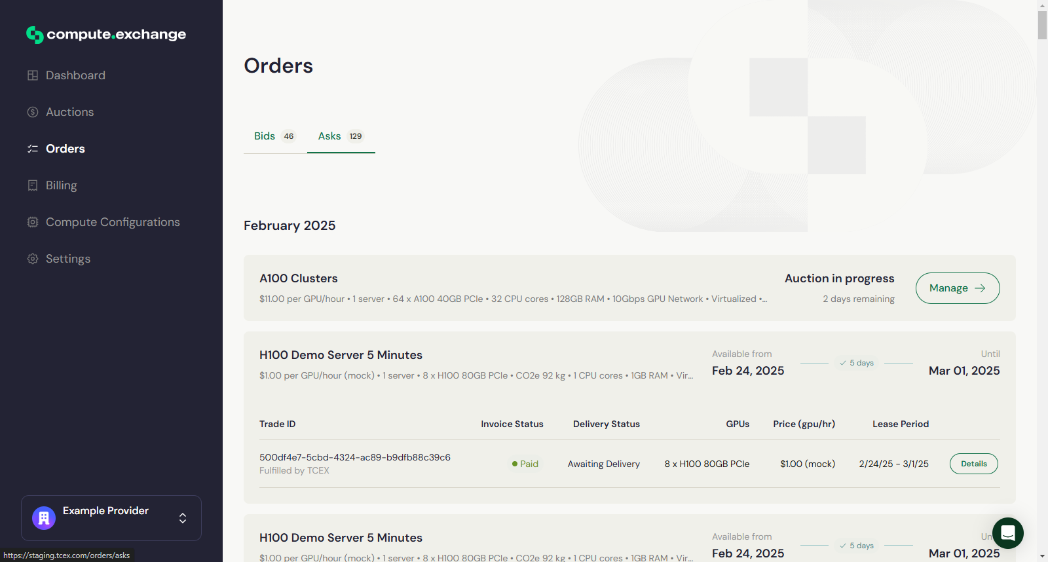Manage the A100 Clusters auction

point(958,288)
